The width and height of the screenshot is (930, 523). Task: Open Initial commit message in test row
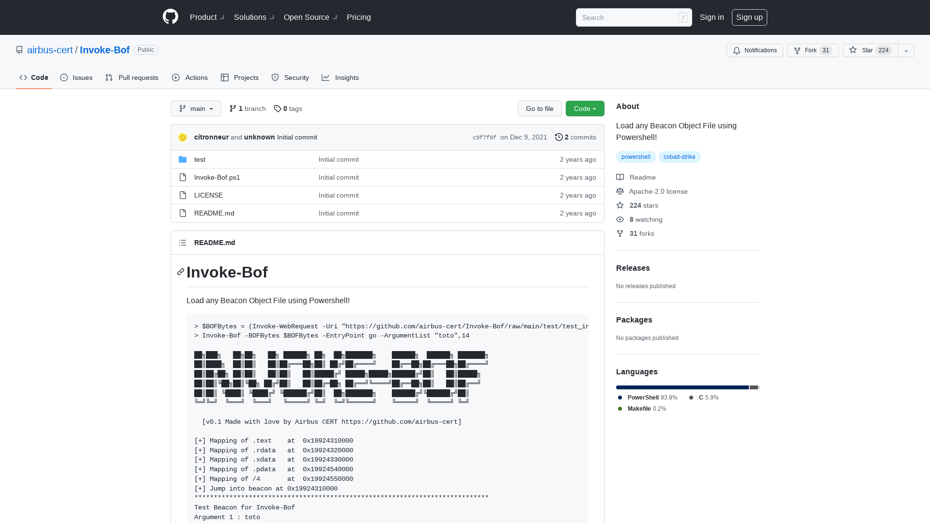pyautogui.click(x=339, y=159)
